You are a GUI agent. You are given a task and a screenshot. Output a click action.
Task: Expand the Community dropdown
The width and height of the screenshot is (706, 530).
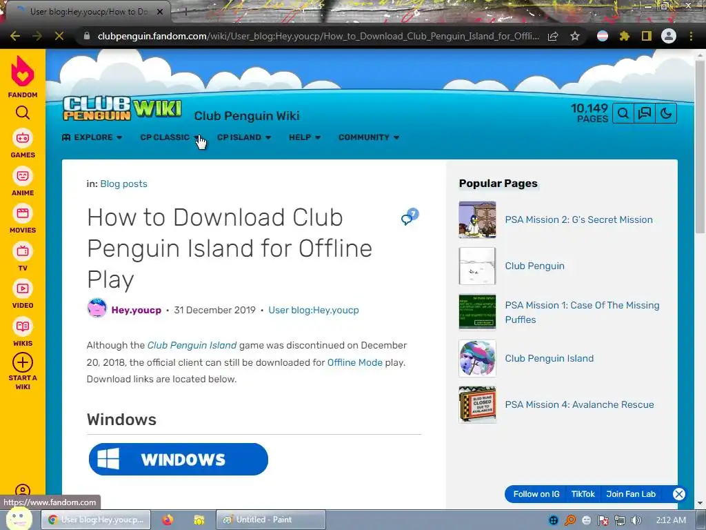pos(369,137)
